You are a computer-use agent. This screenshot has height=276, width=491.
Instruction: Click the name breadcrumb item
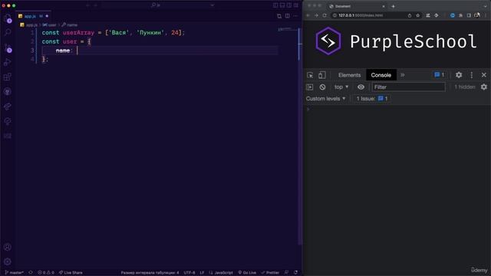pyautogui.click(x=70, y=25)
